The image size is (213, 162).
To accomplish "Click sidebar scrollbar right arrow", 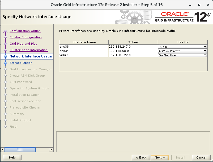I will coord(51,150).
